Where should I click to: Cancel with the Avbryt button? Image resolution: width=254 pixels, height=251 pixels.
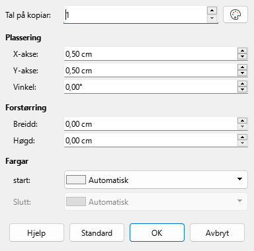[217, 233]
